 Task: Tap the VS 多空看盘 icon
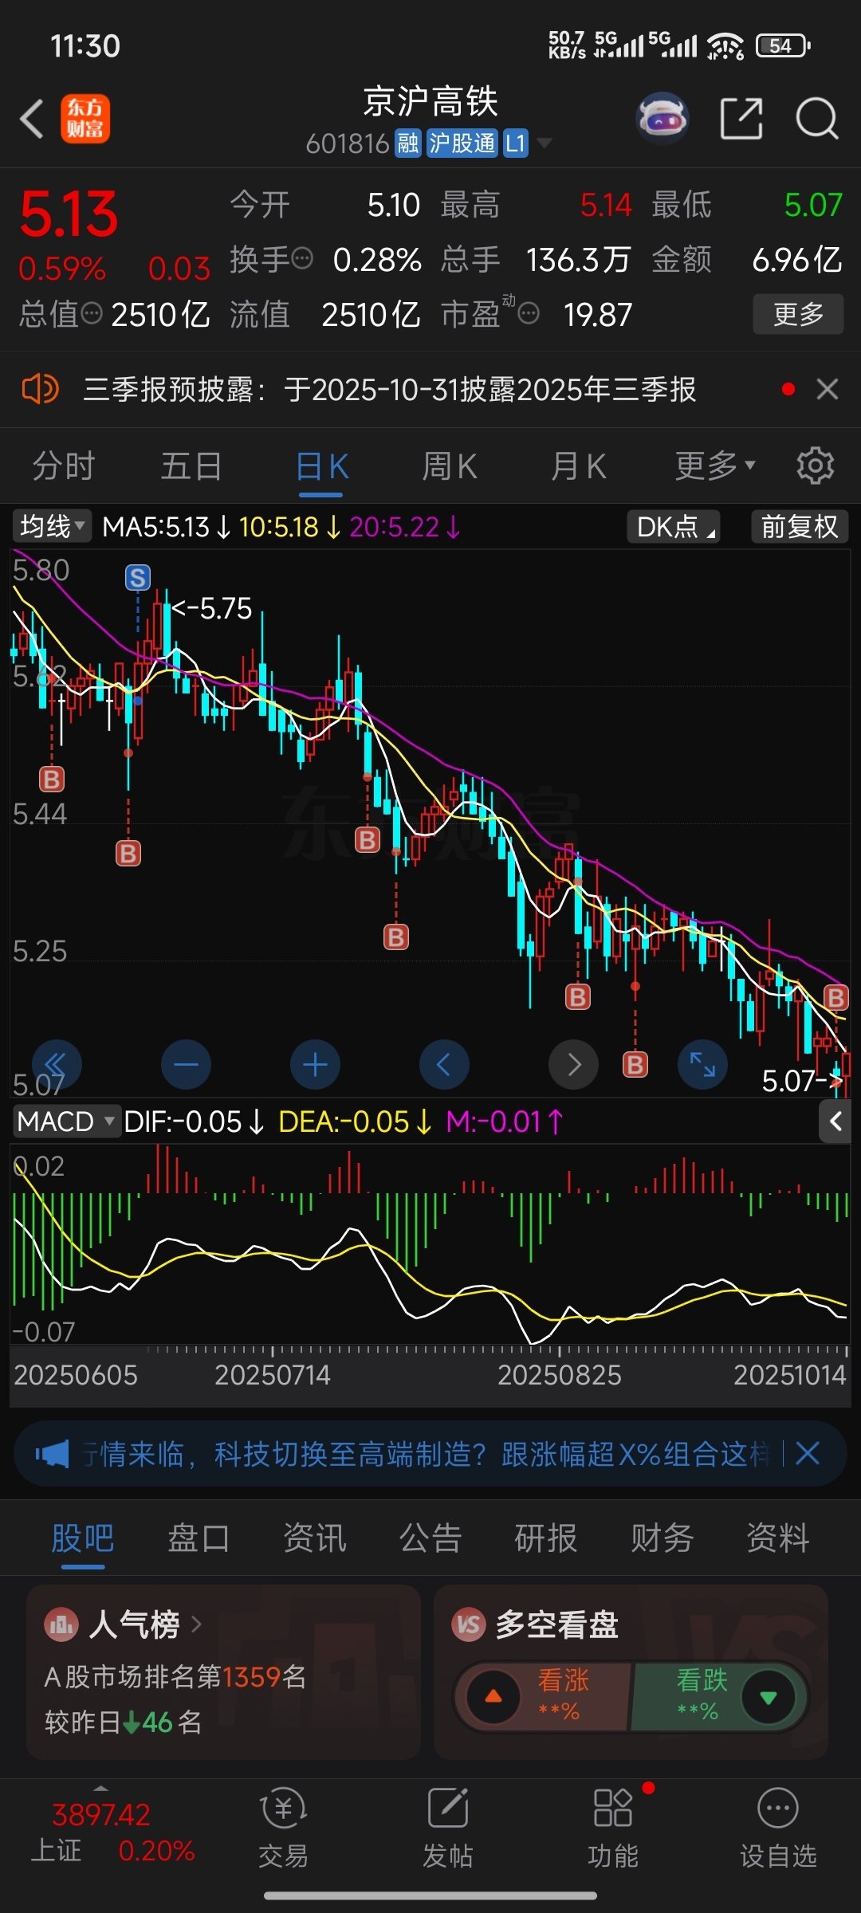pyautogui.click(x=469, y=1624)
